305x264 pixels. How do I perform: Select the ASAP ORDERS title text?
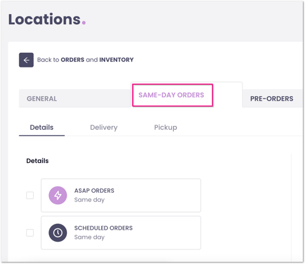pos(94,191)
